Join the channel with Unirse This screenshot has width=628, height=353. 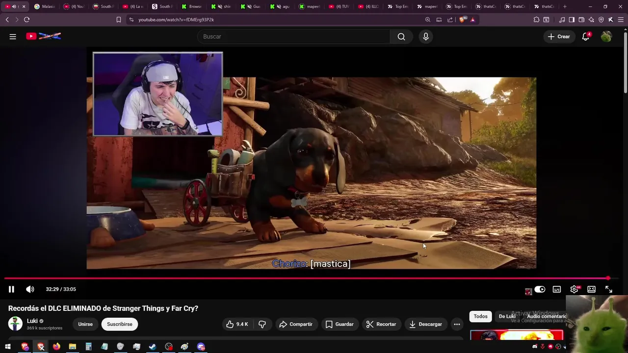pos(85,324)
